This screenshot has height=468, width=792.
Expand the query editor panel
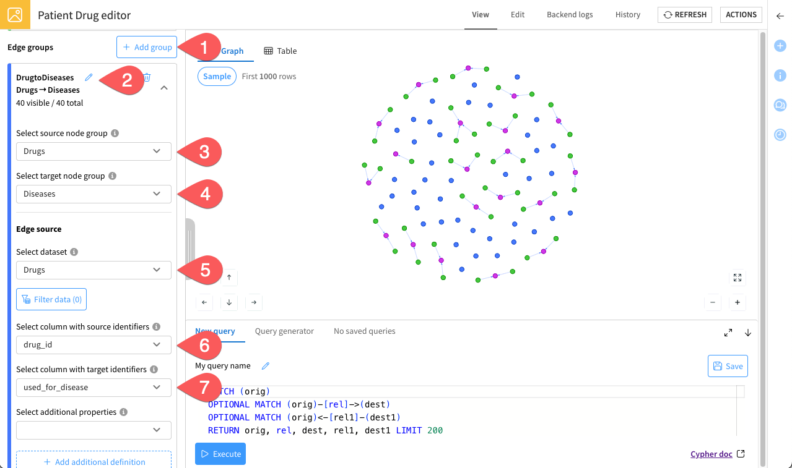728,333
